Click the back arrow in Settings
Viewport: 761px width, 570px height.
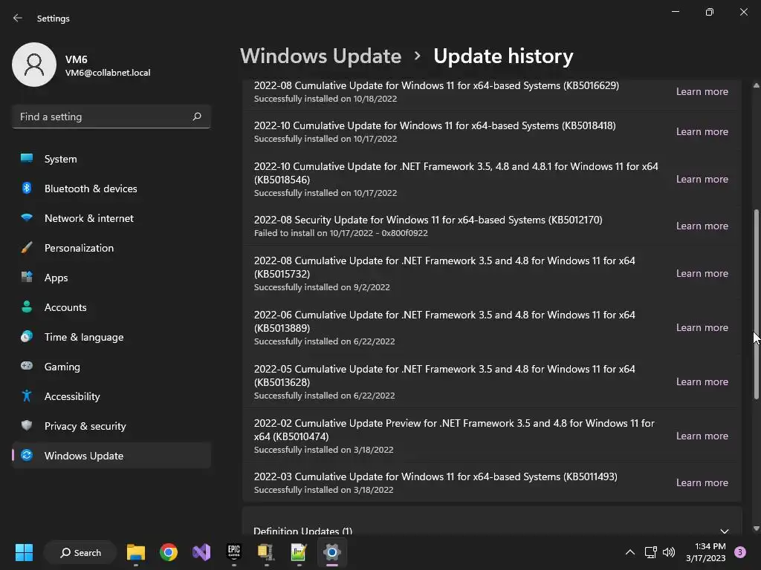[18, 18]
